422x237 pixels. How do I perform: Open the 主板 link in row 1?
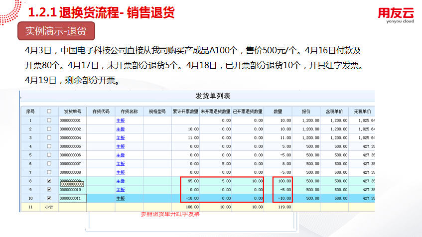120,120
